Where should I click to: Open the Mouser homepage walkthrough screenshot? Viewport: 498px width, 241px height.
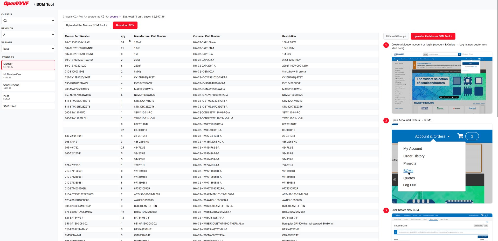[x=442, y=83]
